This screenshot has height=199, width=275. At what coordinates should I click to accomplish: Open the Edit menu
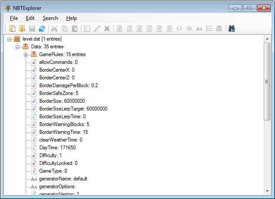[30, 18]
